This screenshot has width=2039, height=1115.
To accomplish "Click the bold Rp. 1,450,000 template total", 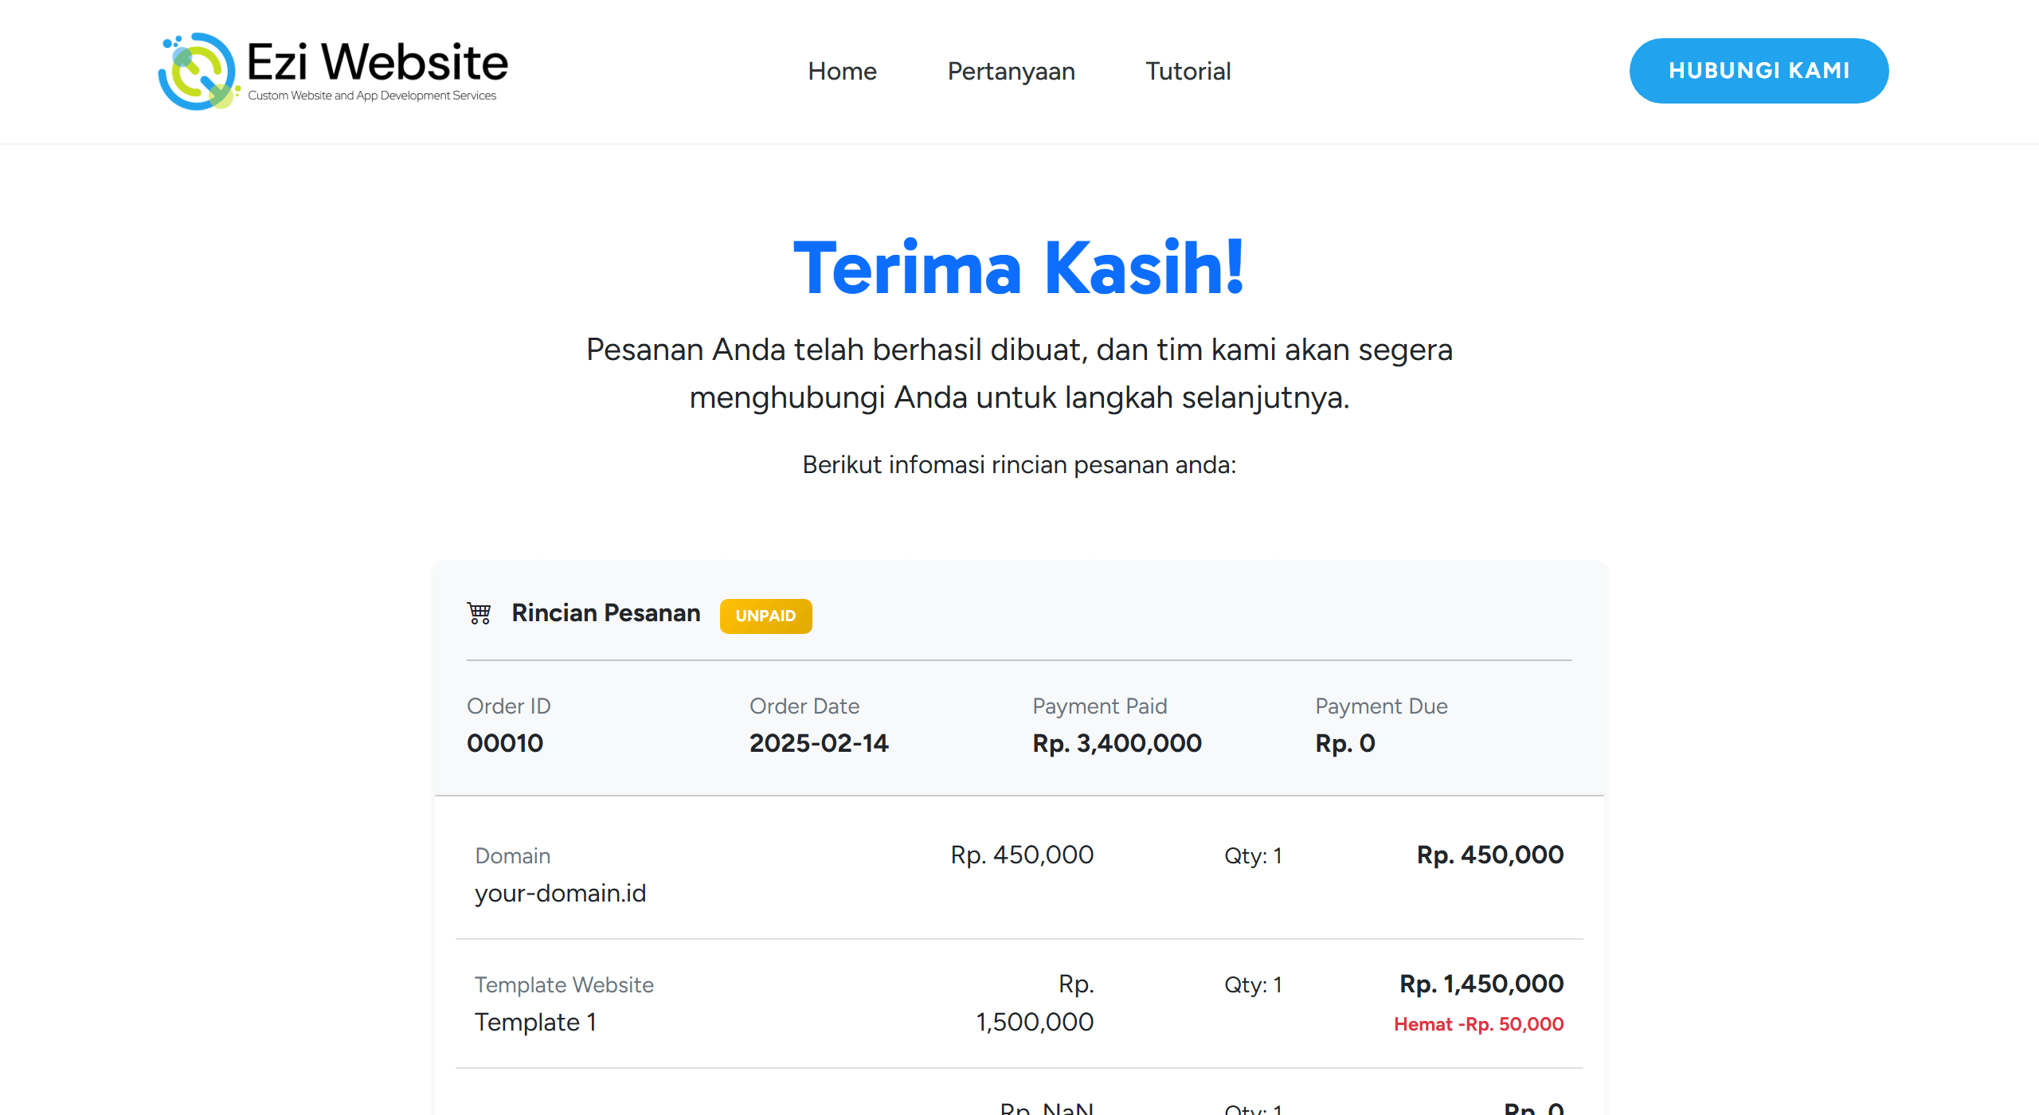I will 1481,984.
